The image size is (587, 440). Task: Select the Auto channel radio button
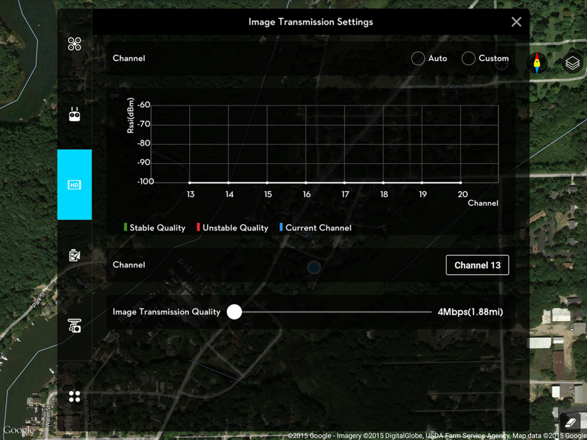pos(418,59)
